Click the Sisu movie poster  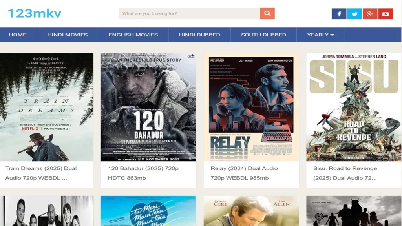(353, 106)
